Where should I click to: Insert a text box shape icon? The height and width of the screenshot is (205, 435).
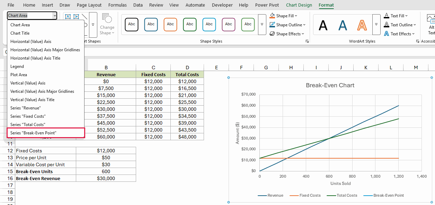(68, 16)
